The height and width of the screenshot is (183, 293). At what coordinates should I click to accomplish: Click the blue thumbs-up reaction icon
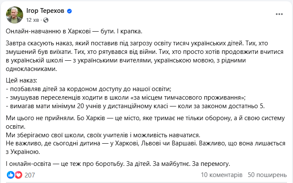[x=11, y=175]
